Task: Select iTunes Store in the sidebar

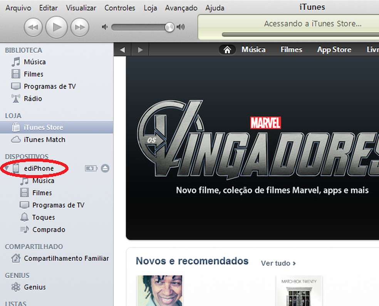Action: coord(57,127)
